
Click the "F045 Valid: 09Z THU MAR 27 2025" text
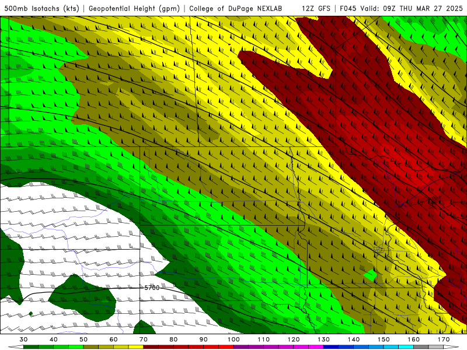(401, 8)
